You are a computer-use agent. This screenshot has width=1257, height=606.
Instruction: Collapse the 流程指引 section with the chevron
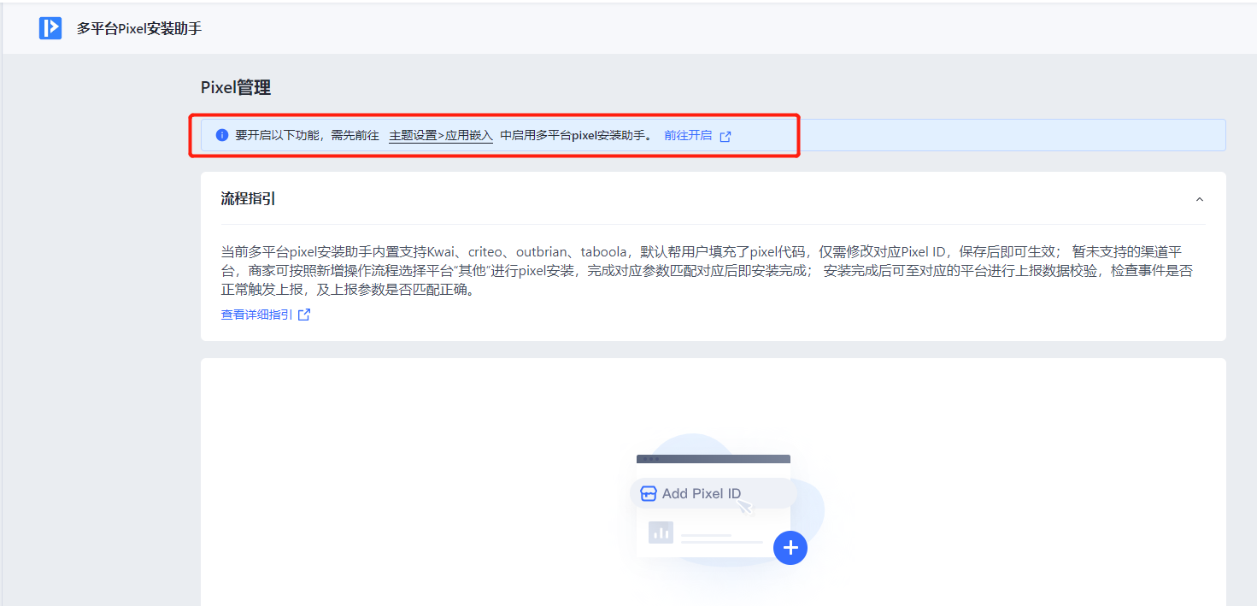pos(1199,199)
